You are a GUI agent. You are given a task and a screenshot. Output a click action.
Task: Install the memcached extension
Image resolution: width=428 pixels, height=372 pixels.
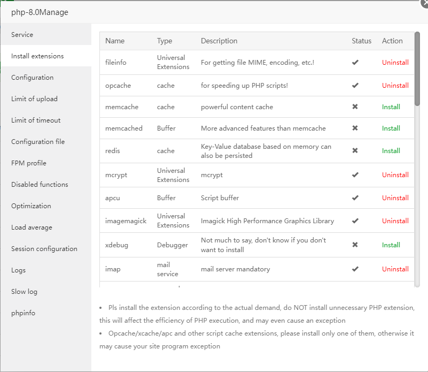[391, 128]
